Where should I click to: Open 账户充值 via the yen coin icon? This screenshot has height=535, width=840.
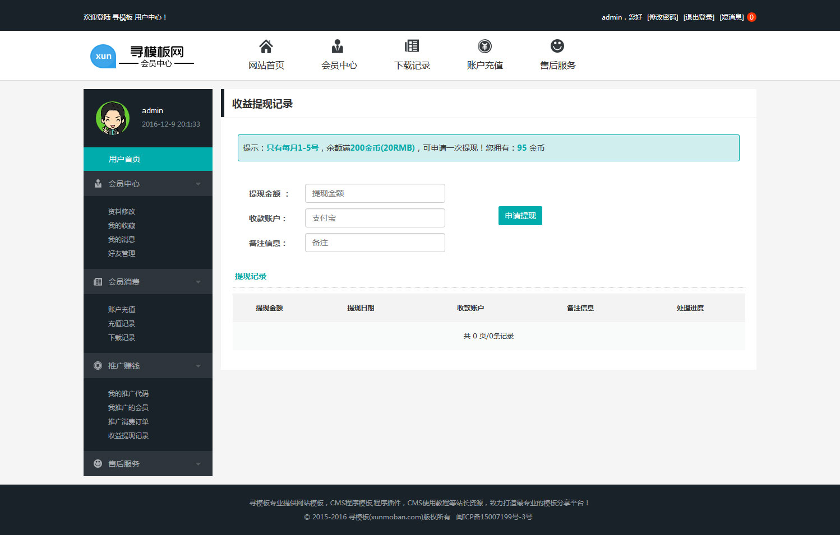(x=484, y=46)
